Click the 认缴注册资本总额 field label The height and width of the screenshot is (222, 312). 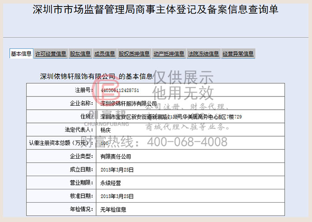(x=61, y=143)
